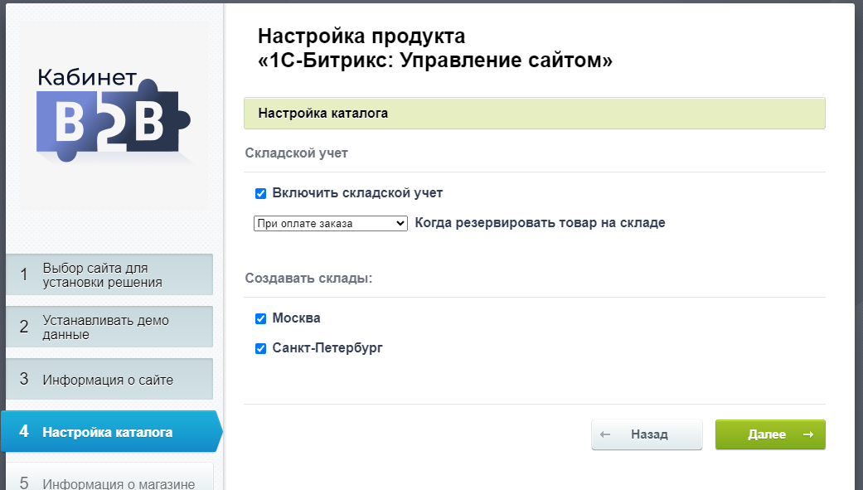Viewport: 863px width, 490px height.
Task: Click the Кабинет B2B puzzle logo
Action: pos(114,114)
